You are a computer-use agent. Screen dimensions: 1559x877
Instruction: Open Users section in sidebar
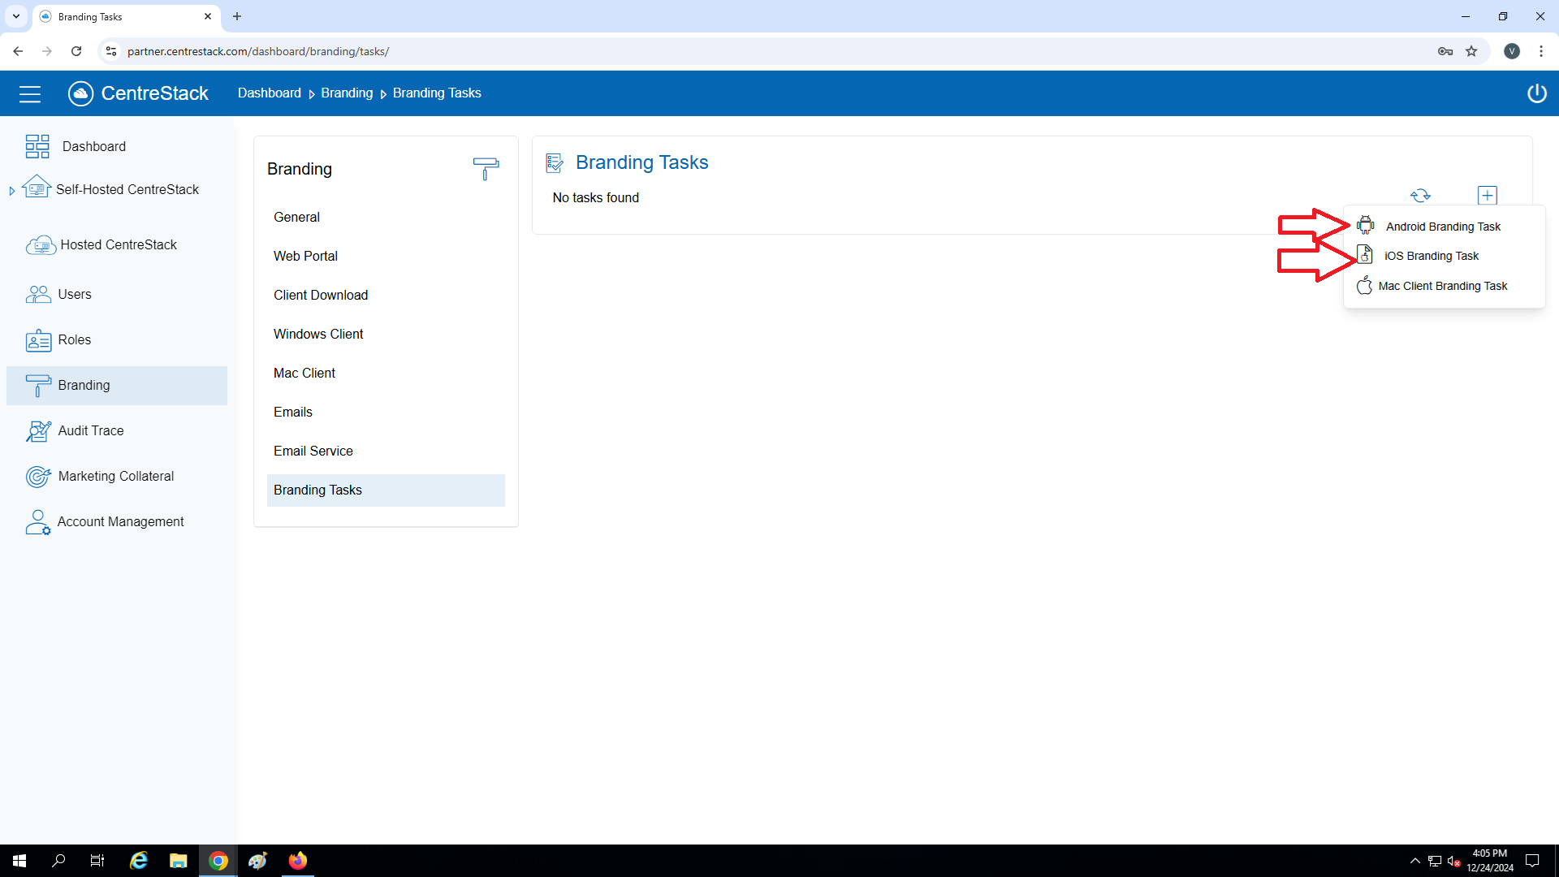(74, 294)
